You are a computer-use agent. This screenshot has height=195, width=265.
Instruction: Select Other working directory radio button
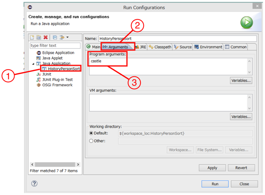pos(91,141)
